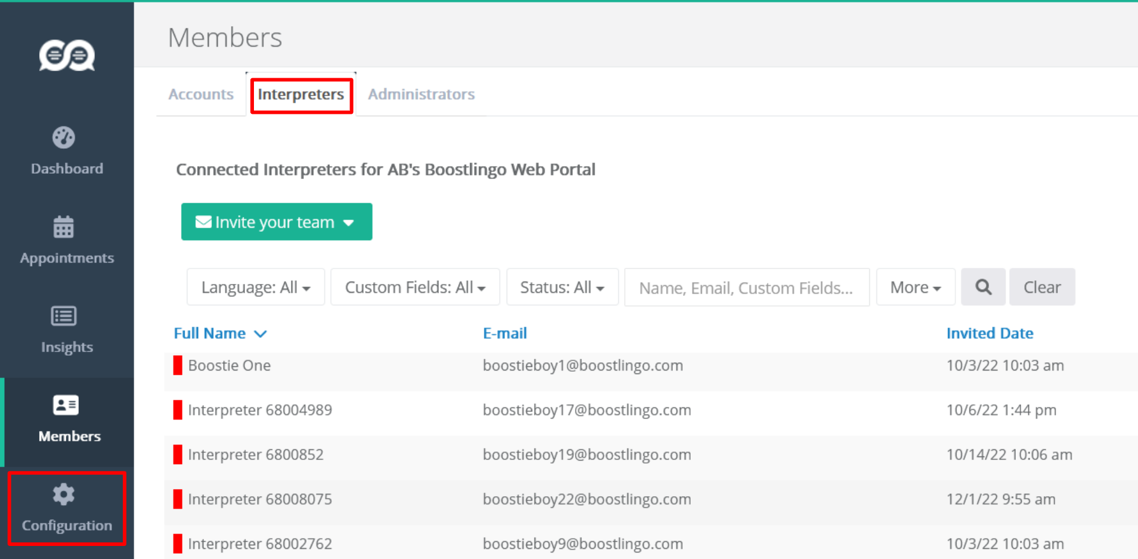Screen dimensions: 1138x559
Task: Expand the Language: All dropdown
Action: pyautogui.click(x=256, y=287)
